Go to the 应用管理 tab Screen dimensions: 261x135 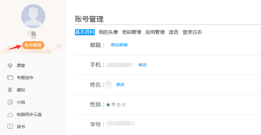[x=155, y=32]
